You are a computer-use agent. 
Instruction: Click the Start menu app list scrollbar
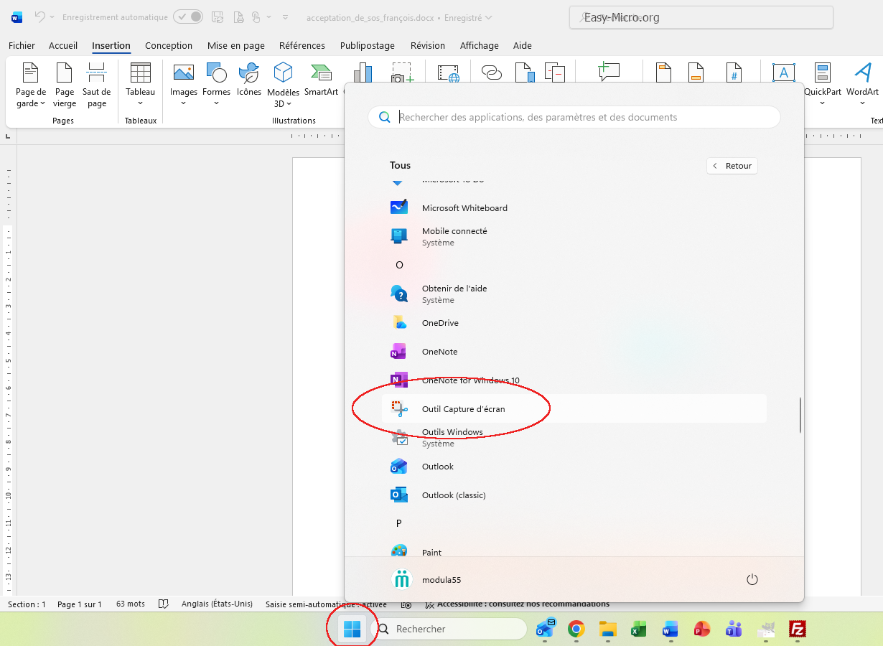click(800, 415)
